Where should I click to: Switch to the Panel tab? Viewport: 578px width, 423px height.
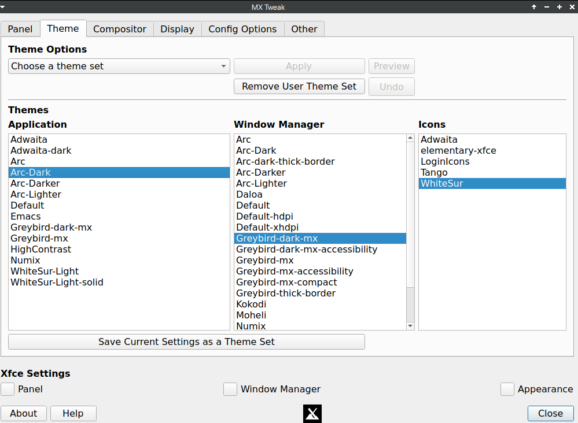pyautogui.click(x=20, y=29)
